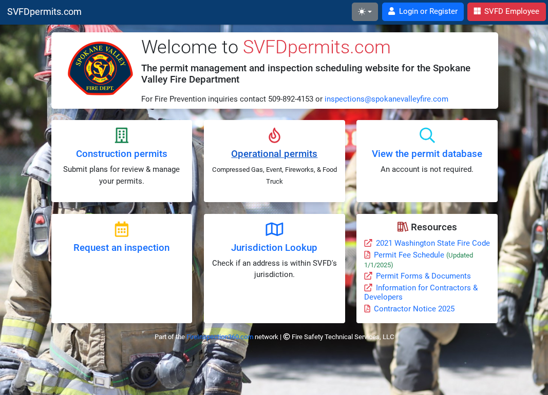Screen dimensions: 548x395
Task: Click the PDF icon next to Permit Fee Schedule
Action: pos(367,255)
